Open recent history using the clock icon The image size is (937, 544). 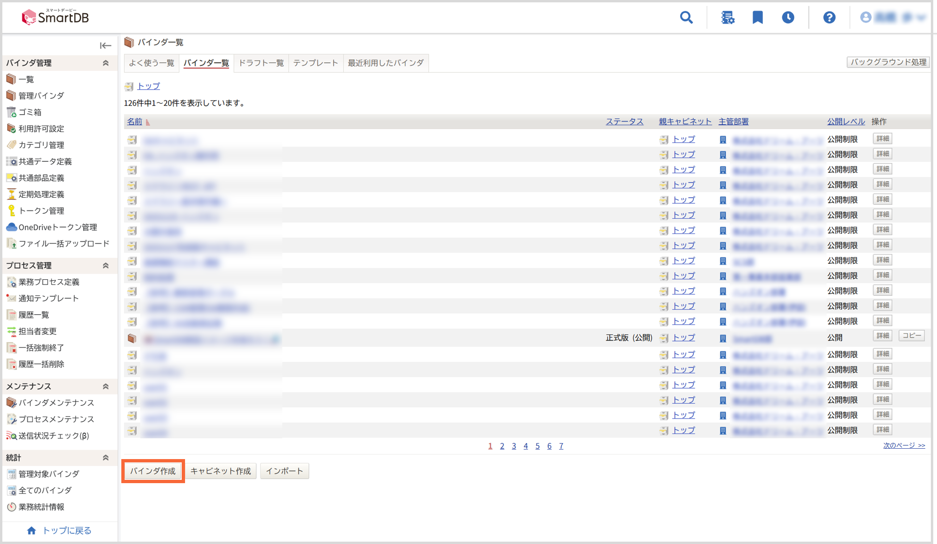pos(788,17)
